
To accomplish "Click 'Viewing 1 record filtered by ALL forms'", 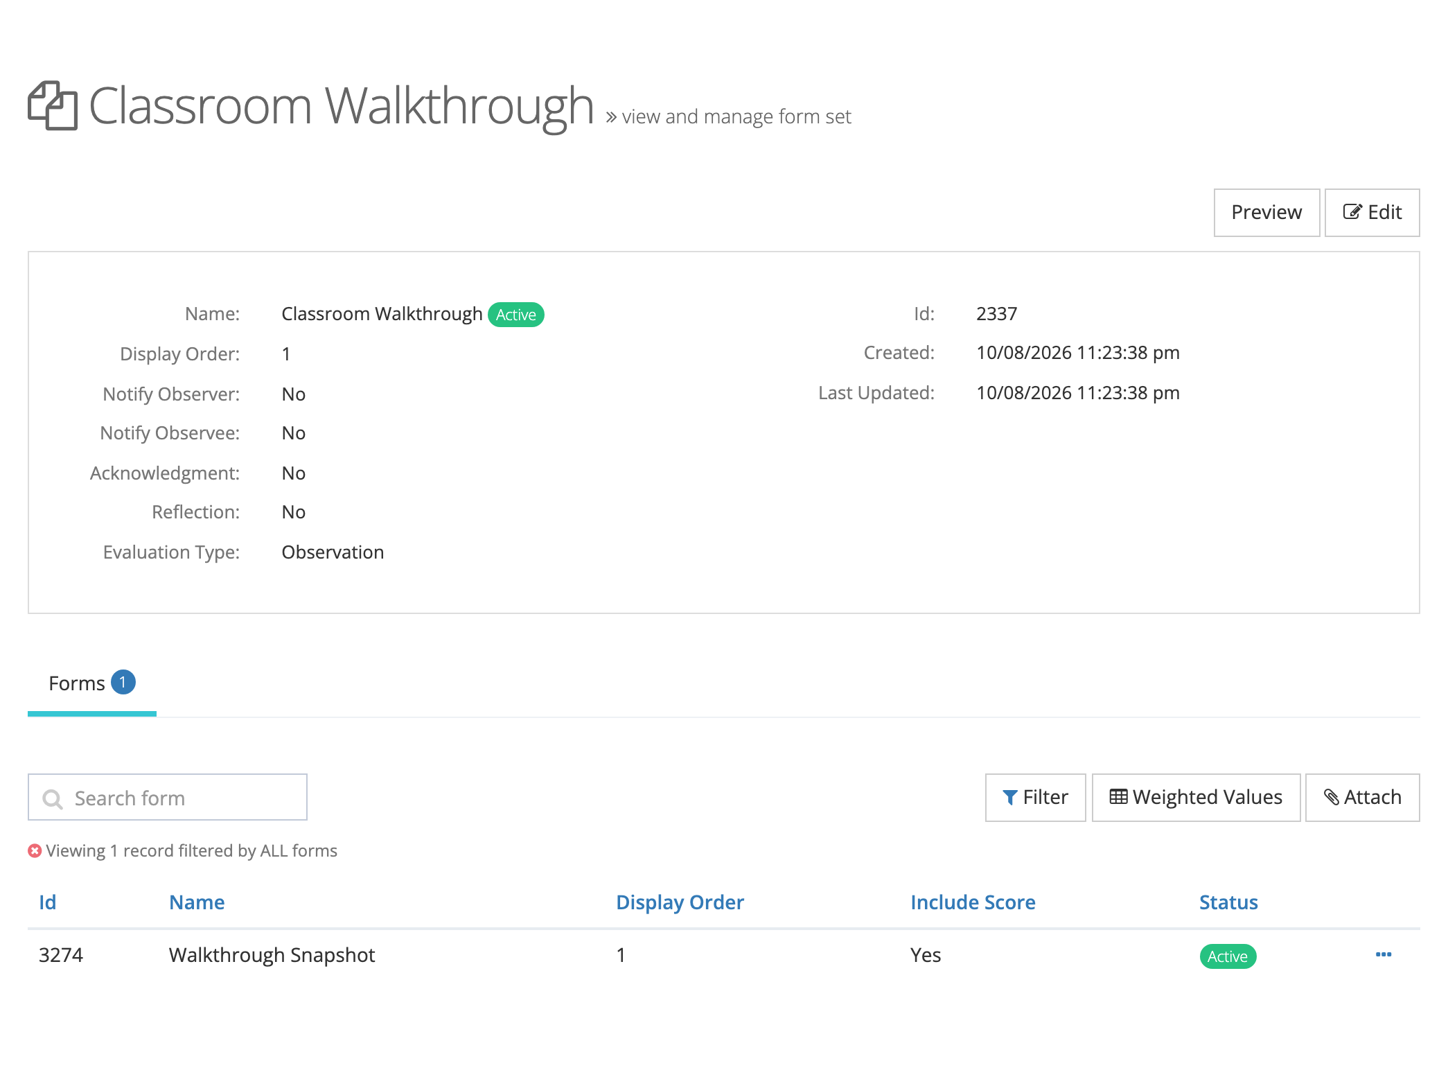I will point(191,850).
